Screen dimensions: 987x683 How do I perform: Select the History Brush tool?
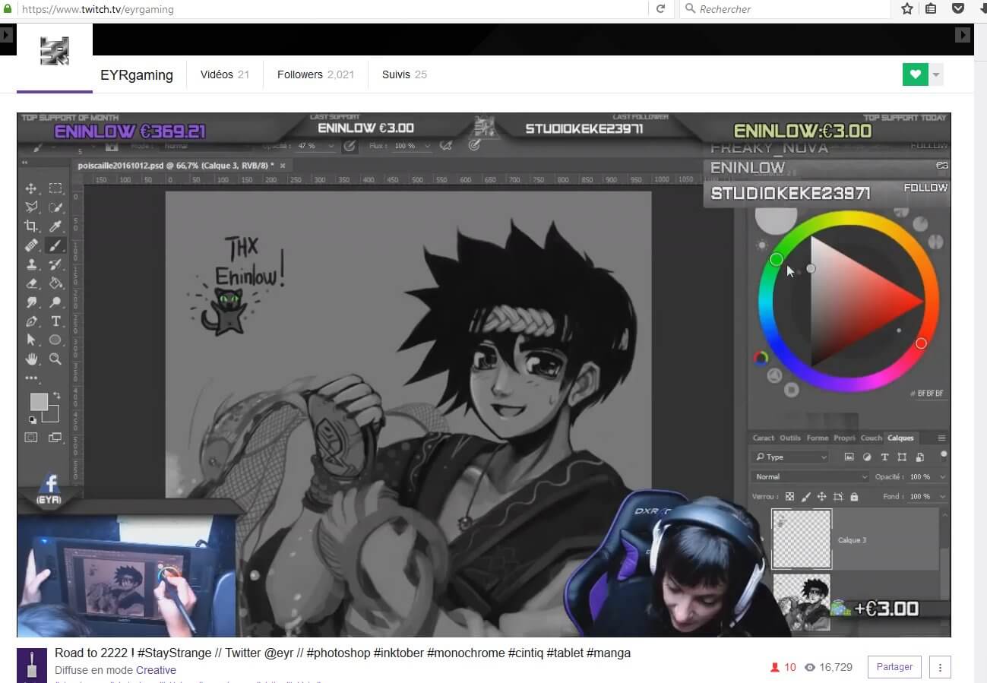click(x=55, y=264)
